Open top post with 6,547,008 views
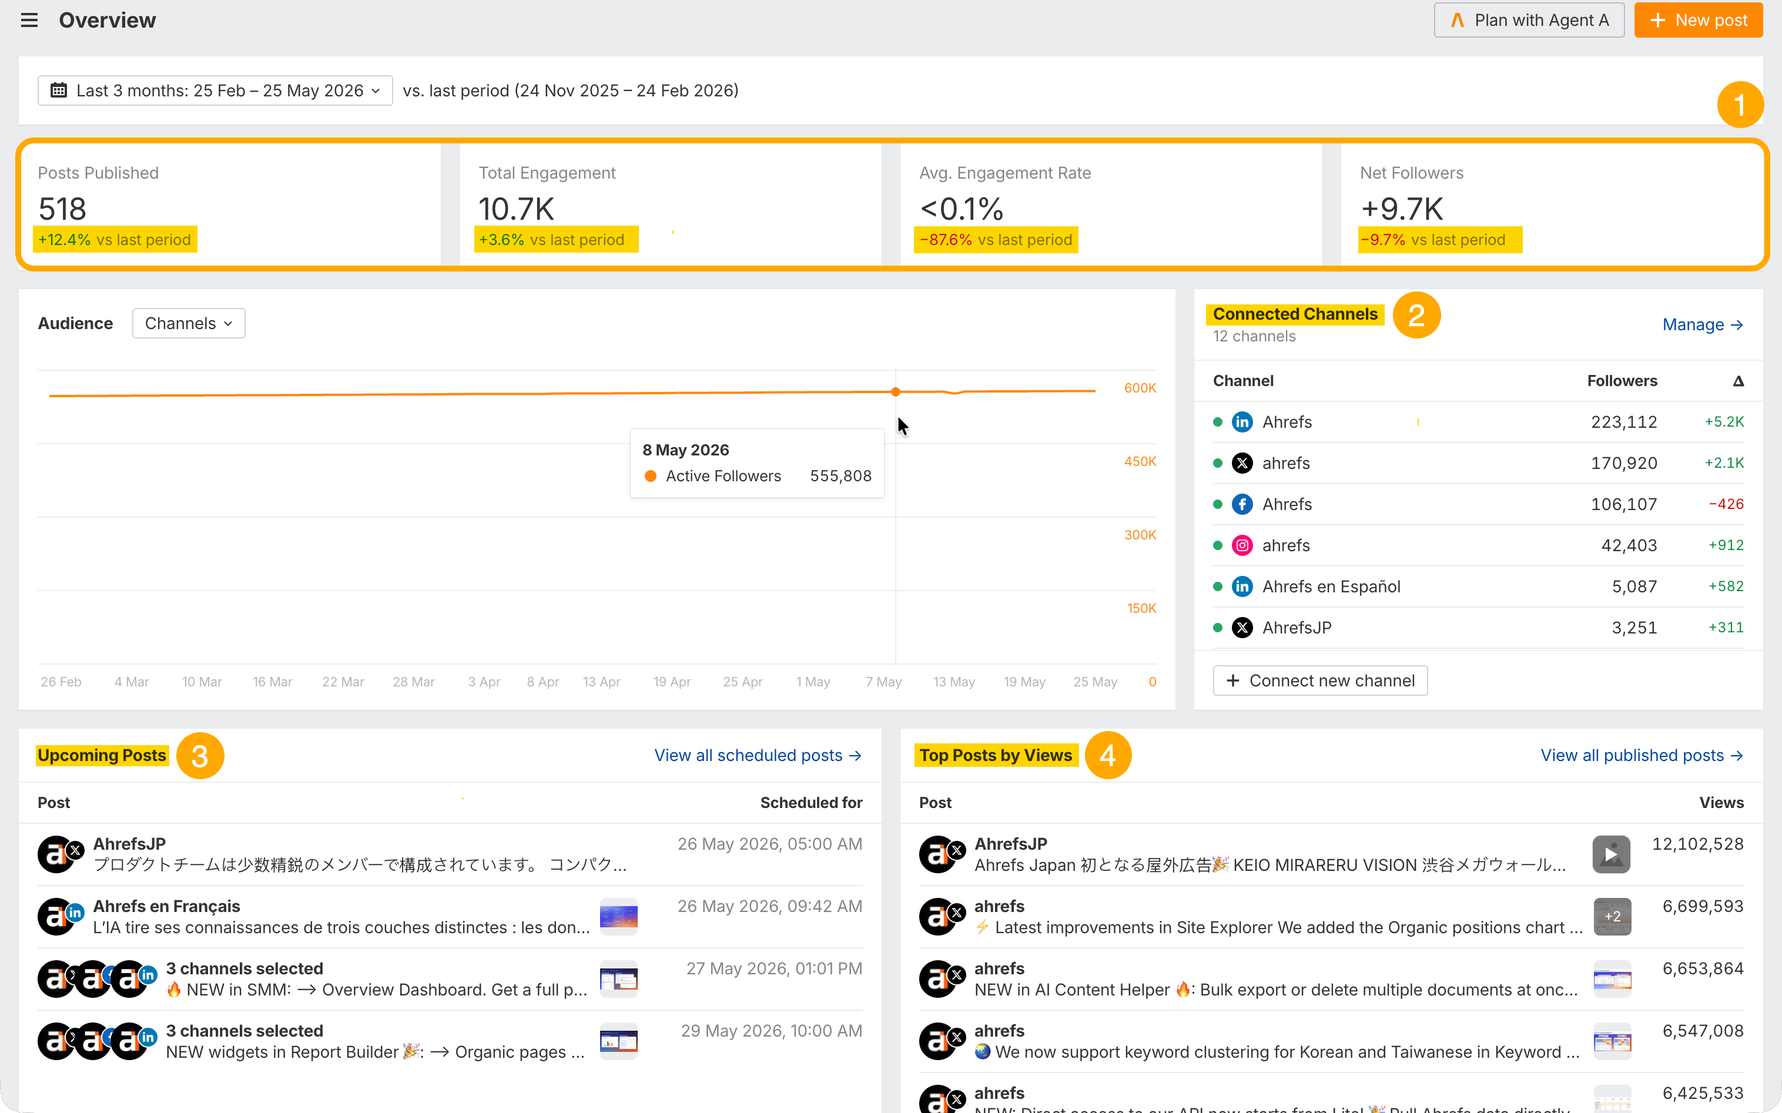The width and height of the screenshot is (1782, 1113). 1331,1041
